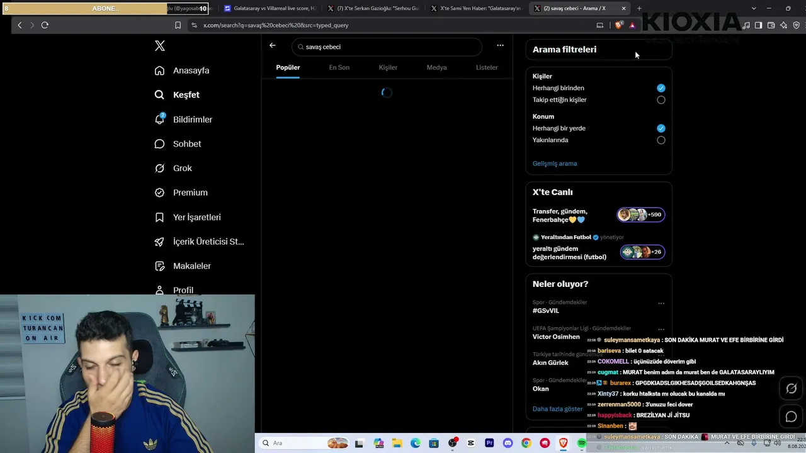Click the back arrow beside search box
This screenshot has height=453, width=806.
(272, 45)
